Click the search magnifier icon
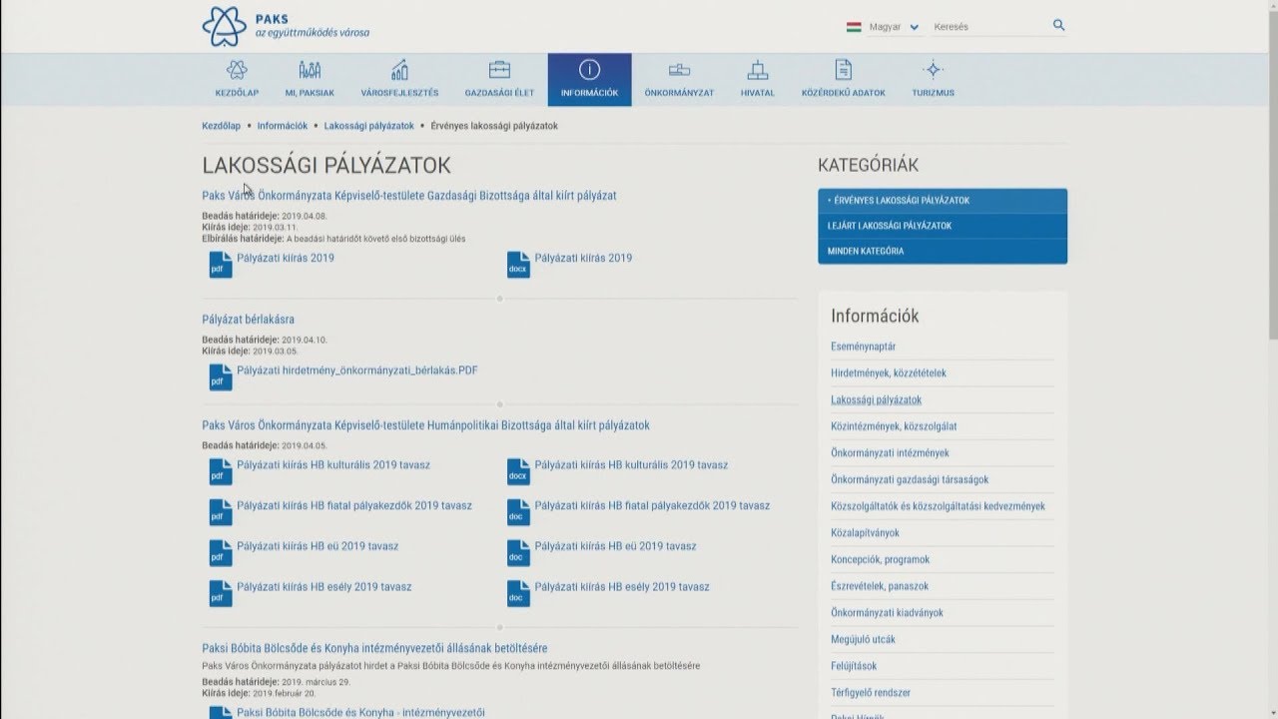The width and height of the screenshot is (1278, 719). [1058, 26]
